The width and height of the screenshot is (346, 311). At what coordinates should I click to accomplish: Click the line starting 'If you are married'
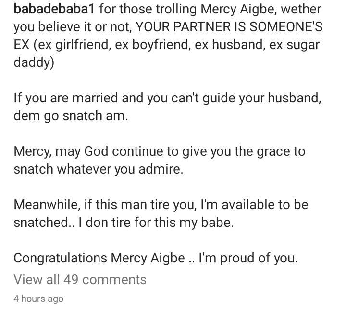(x=167, y=98)
